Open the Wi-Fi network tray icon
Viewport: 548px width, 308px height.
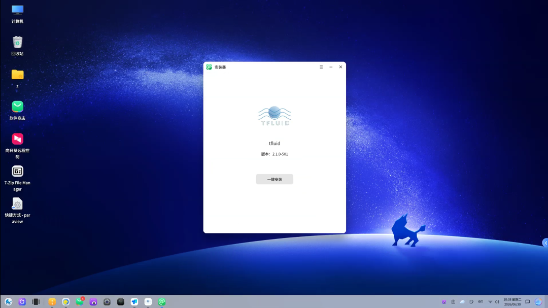490,302
